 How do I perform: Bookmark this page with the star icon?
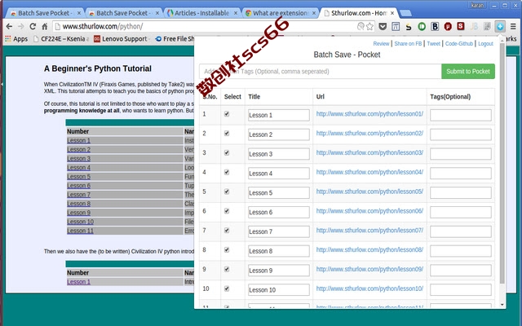[369, 26]
